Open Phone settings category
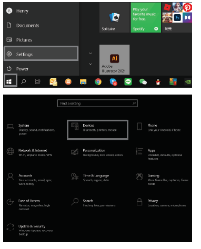 coord(159,128)
